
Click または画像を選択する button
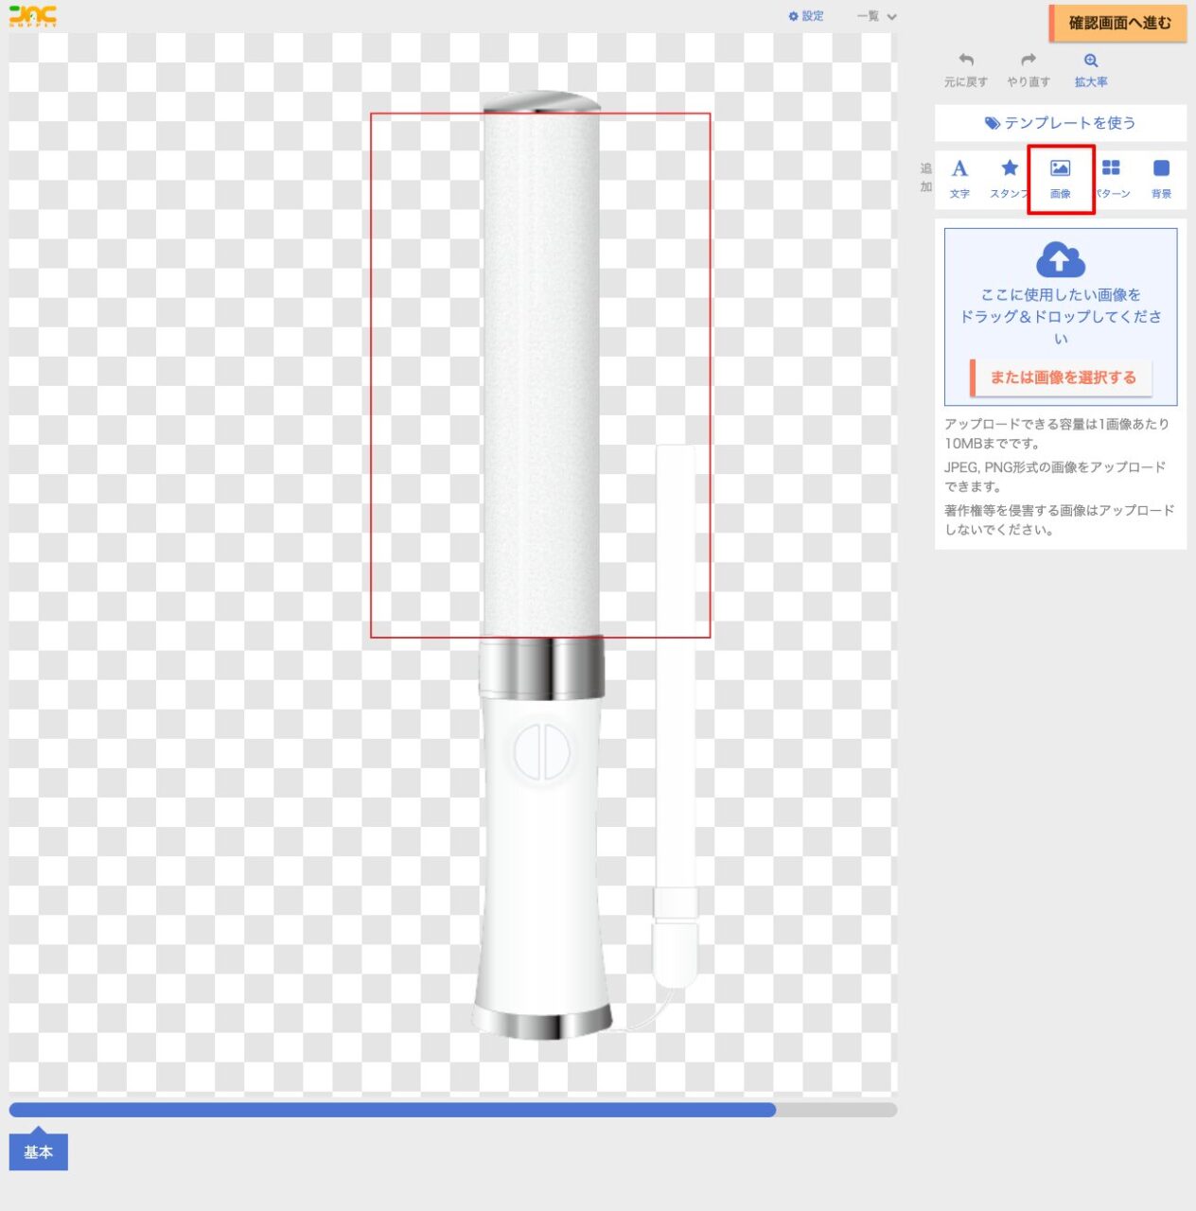(1062, 377)
